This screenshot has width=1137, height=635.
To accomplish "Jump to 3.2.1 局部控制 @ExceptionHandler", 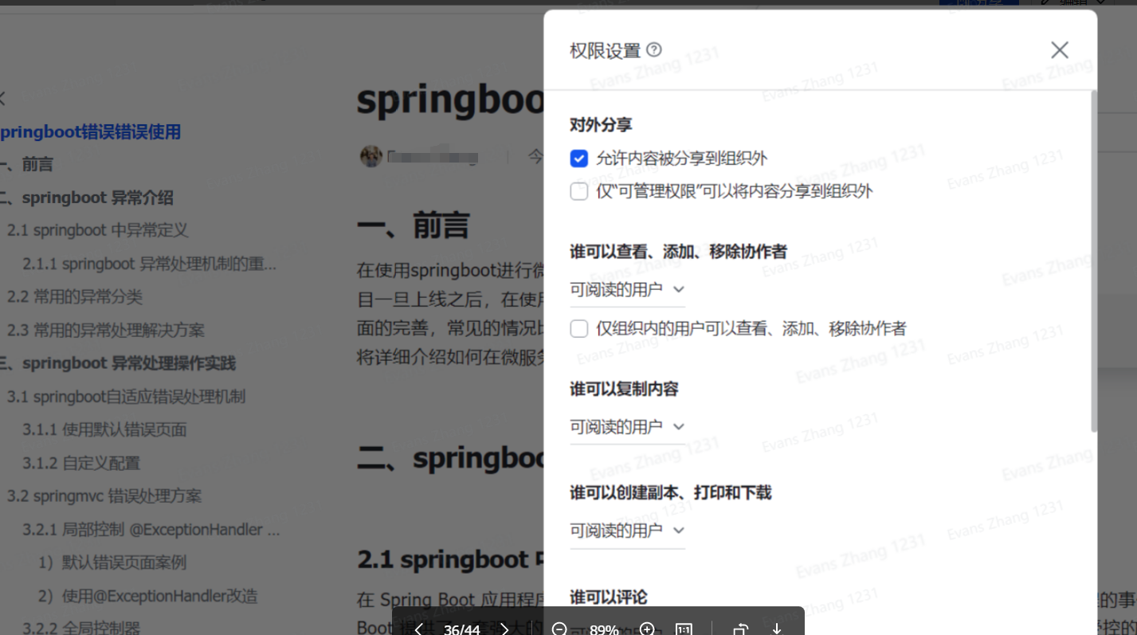I will 151,529.
